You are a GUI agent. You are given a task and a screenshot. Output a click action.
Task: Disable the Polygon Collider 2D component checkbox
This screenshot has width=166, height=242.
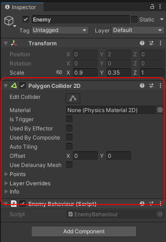(x=22, y=86)
